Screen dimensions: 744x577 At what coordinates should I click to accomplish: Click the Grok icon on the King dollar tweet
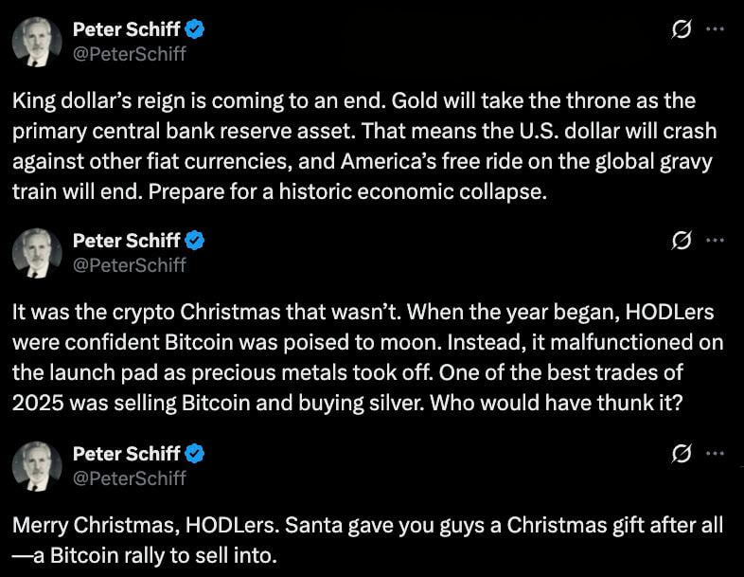coord(680,29)
